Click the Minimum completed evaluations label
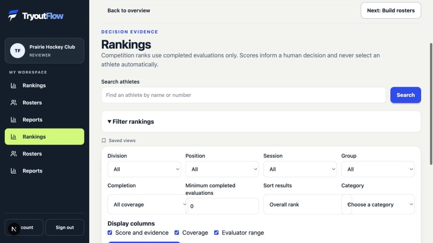This screenshot has width=433, height=243. pos(211,189)
